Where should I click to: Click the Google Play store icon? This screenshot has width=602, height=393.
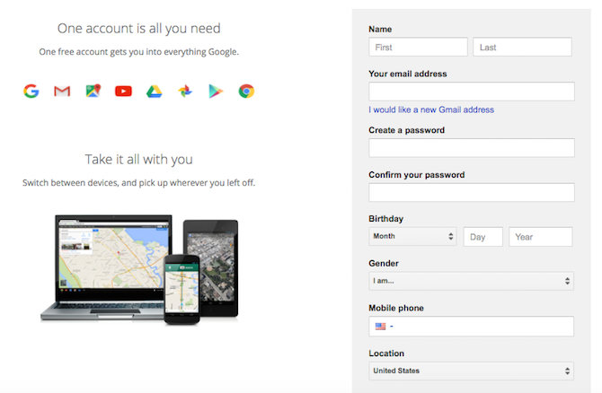(x=215, y=91)
